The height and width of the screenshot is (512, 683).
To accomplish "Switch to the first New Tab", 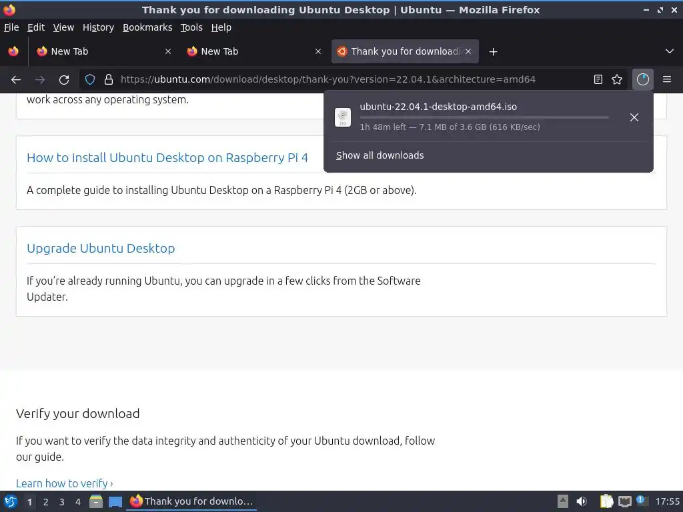I will [105, 51].
